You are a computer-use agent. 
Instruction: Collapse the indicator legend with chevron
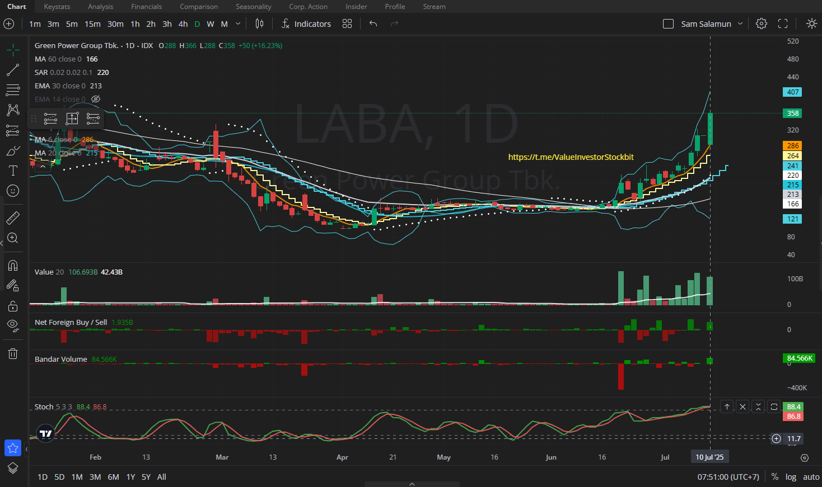pyautogui.click(x=43, y=166)
